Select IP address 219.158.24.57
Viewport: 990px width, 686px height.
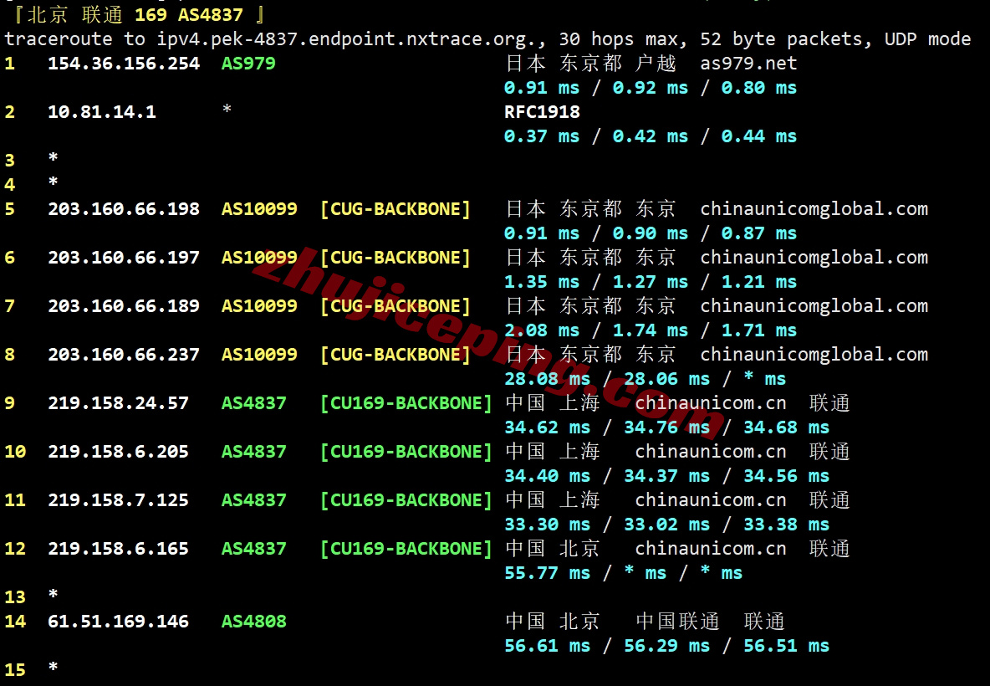(118, 403)
